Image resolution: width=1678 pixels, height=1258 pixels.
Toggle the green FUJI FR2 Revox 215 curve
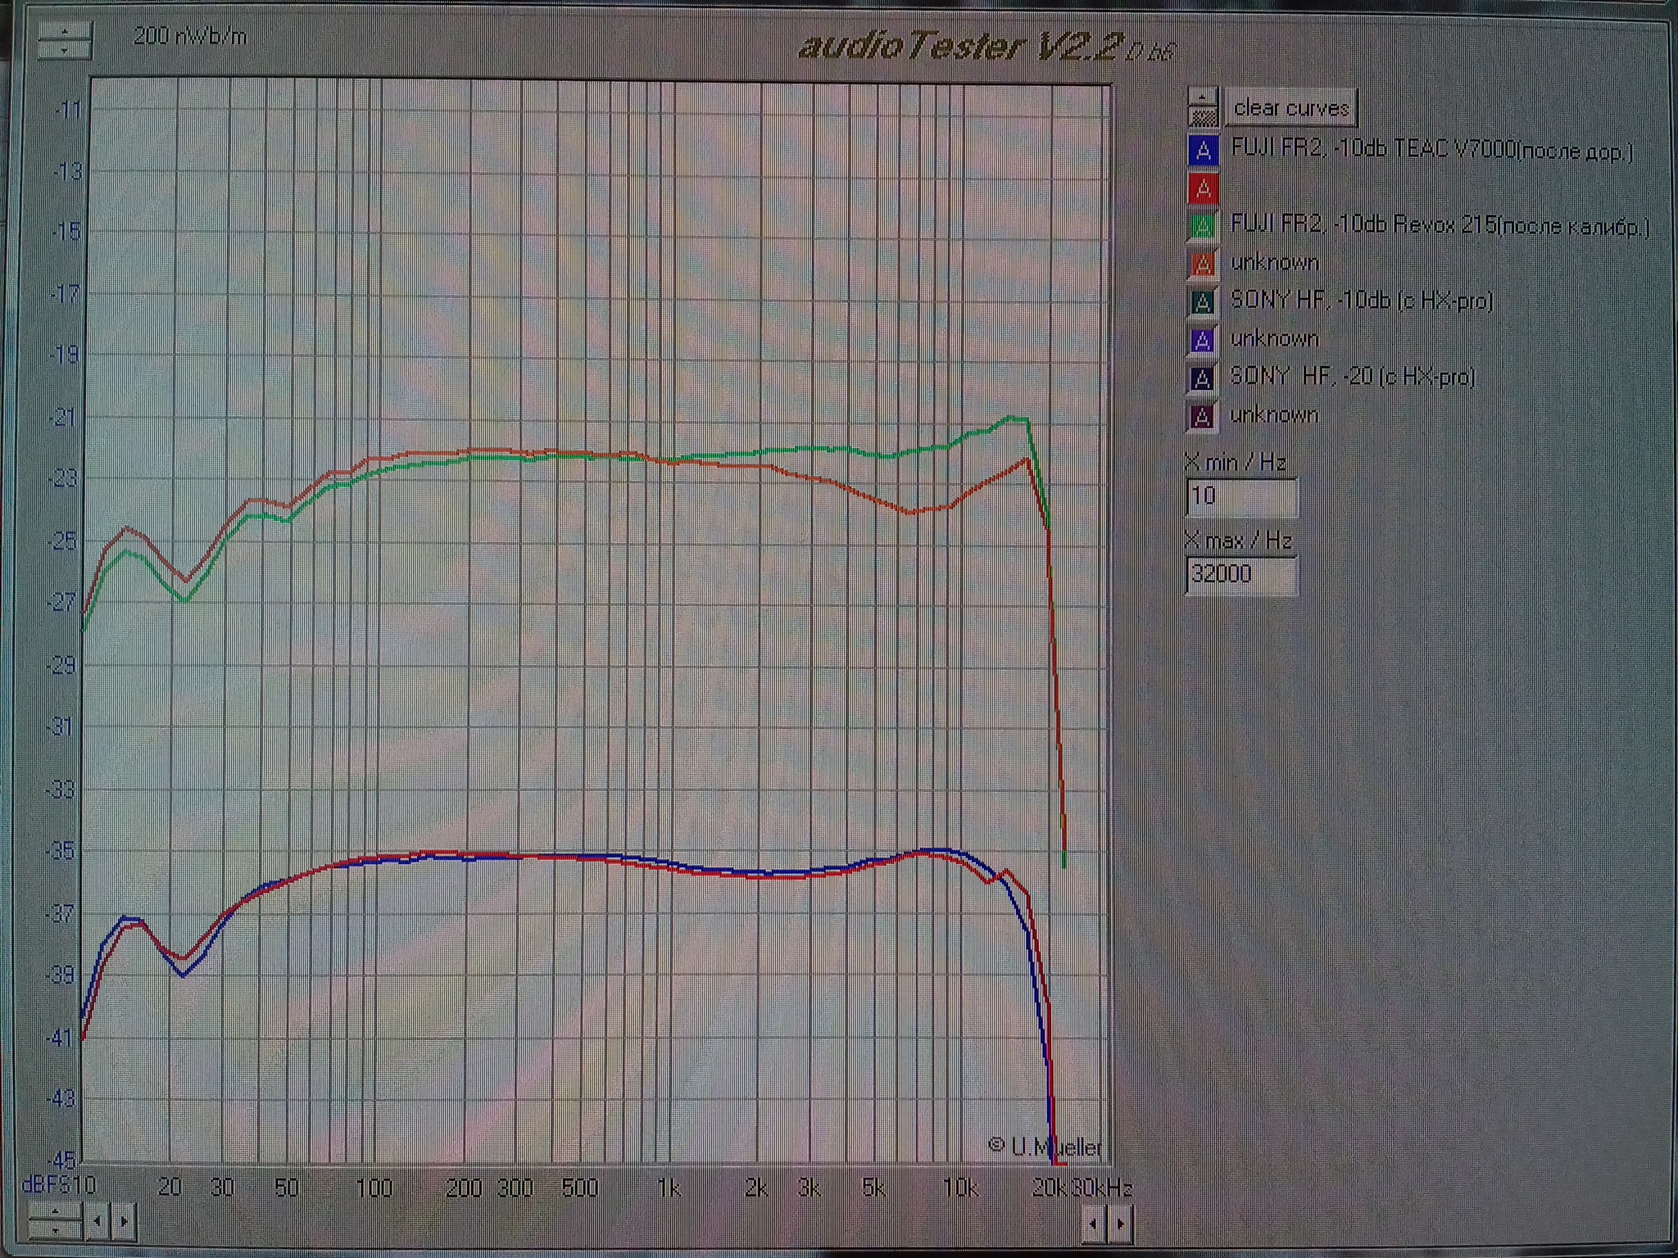point(1203,226)
